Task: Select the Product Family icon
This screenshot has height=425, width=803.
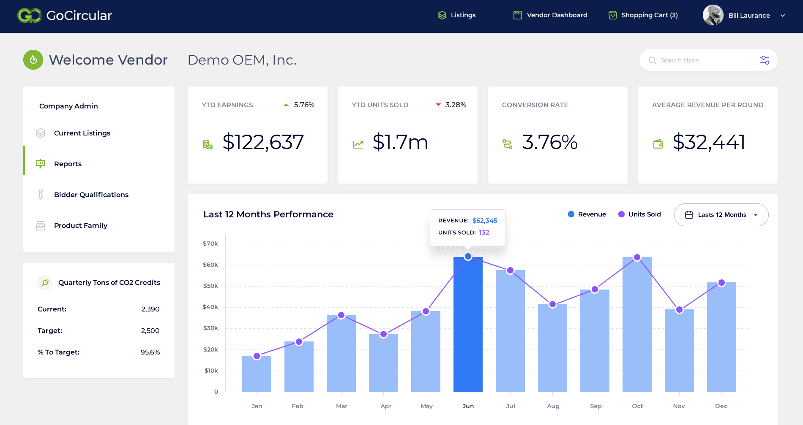Action: tap(40, 225)
